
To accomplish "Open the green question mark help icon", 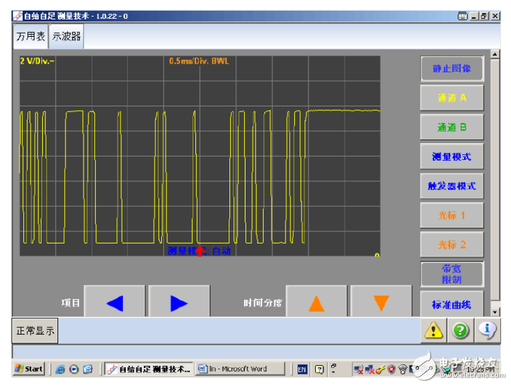I will click(x=460, y=330).
